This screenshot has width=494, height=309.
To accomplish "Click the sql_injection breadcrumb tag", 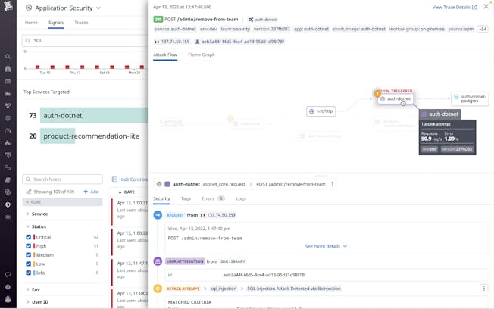I will [x=224, y=289].
